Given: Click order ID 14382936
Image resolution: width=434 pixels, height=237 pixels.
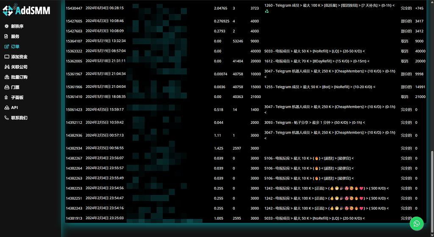Looking at the screenshot, I should click(x=74, y=135).
